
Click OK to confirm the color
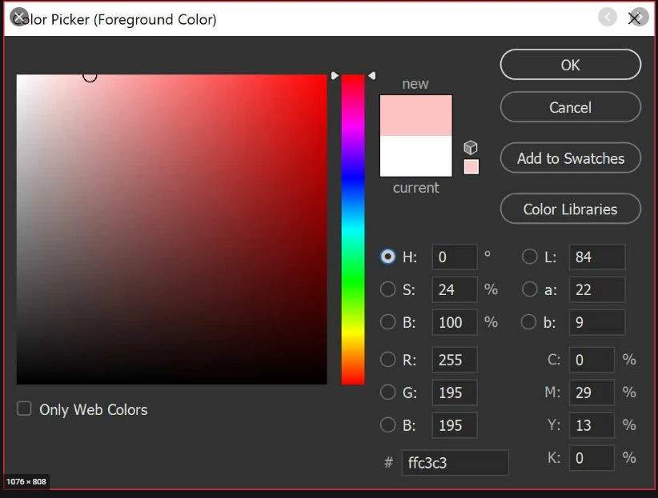pyautogui.click(x=570, y=65)
